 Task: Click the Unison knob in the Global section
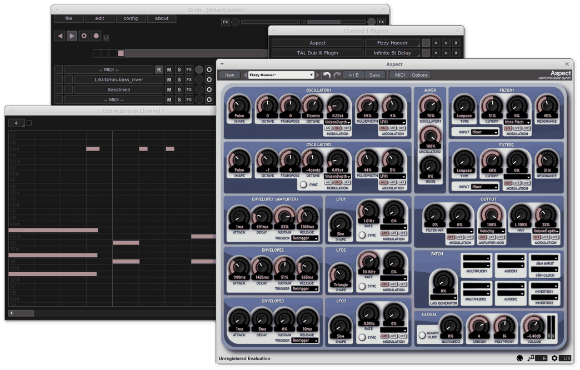pos(479,326)
